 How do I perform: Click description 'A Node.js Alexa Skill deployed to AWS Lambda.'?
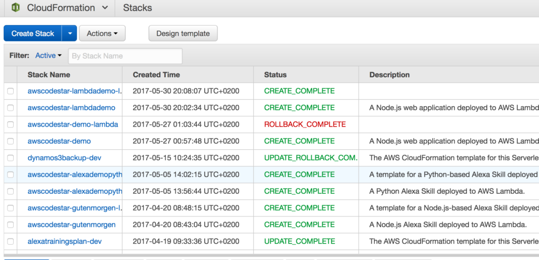(x=448, y=224)
